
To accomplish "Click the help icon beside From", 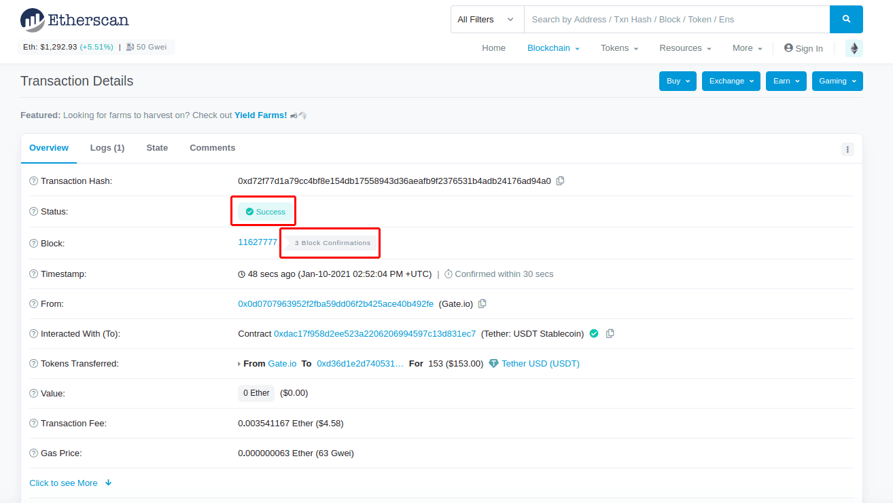I will (x=33, y=303).
